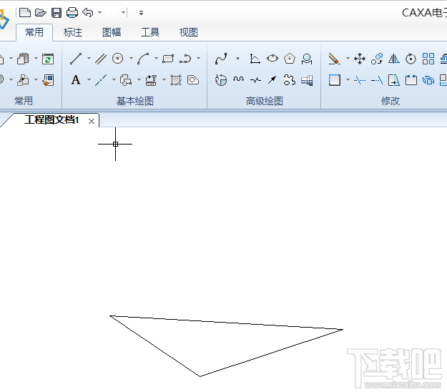Print the drawing using the printer icon
The width and height of the screenshot is (447, 392).
coord(72,13)
